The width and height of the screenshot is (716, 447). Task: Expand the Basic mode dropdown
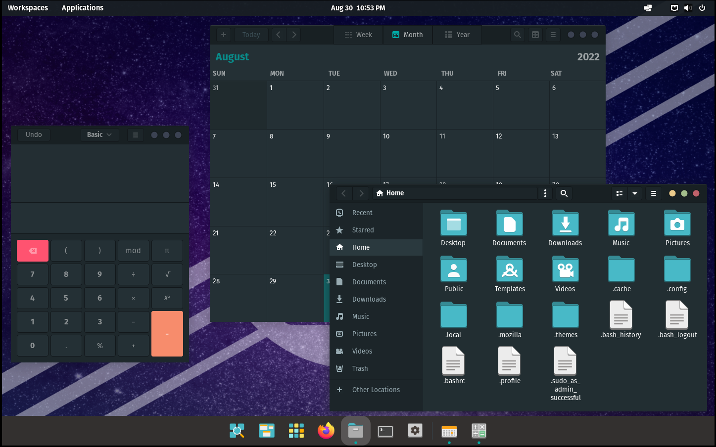99,134
